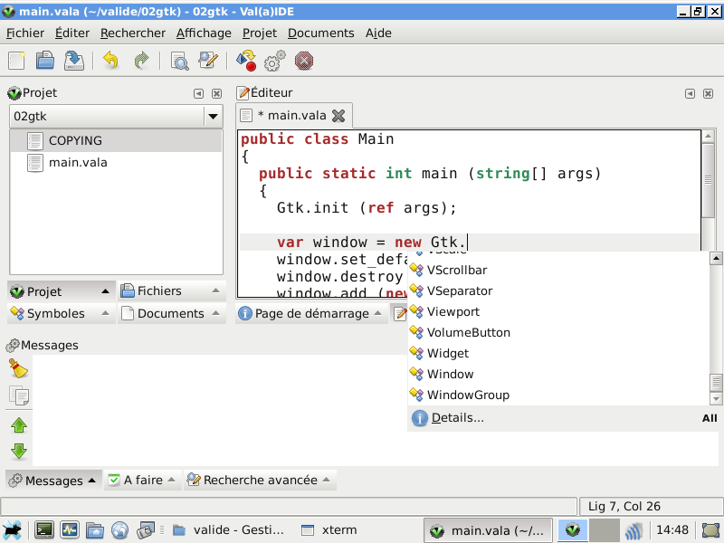Viewport: 724px width, 543px height.
Task: Open the find dialog with the magnifier icon
Action: tap(179, 61)
